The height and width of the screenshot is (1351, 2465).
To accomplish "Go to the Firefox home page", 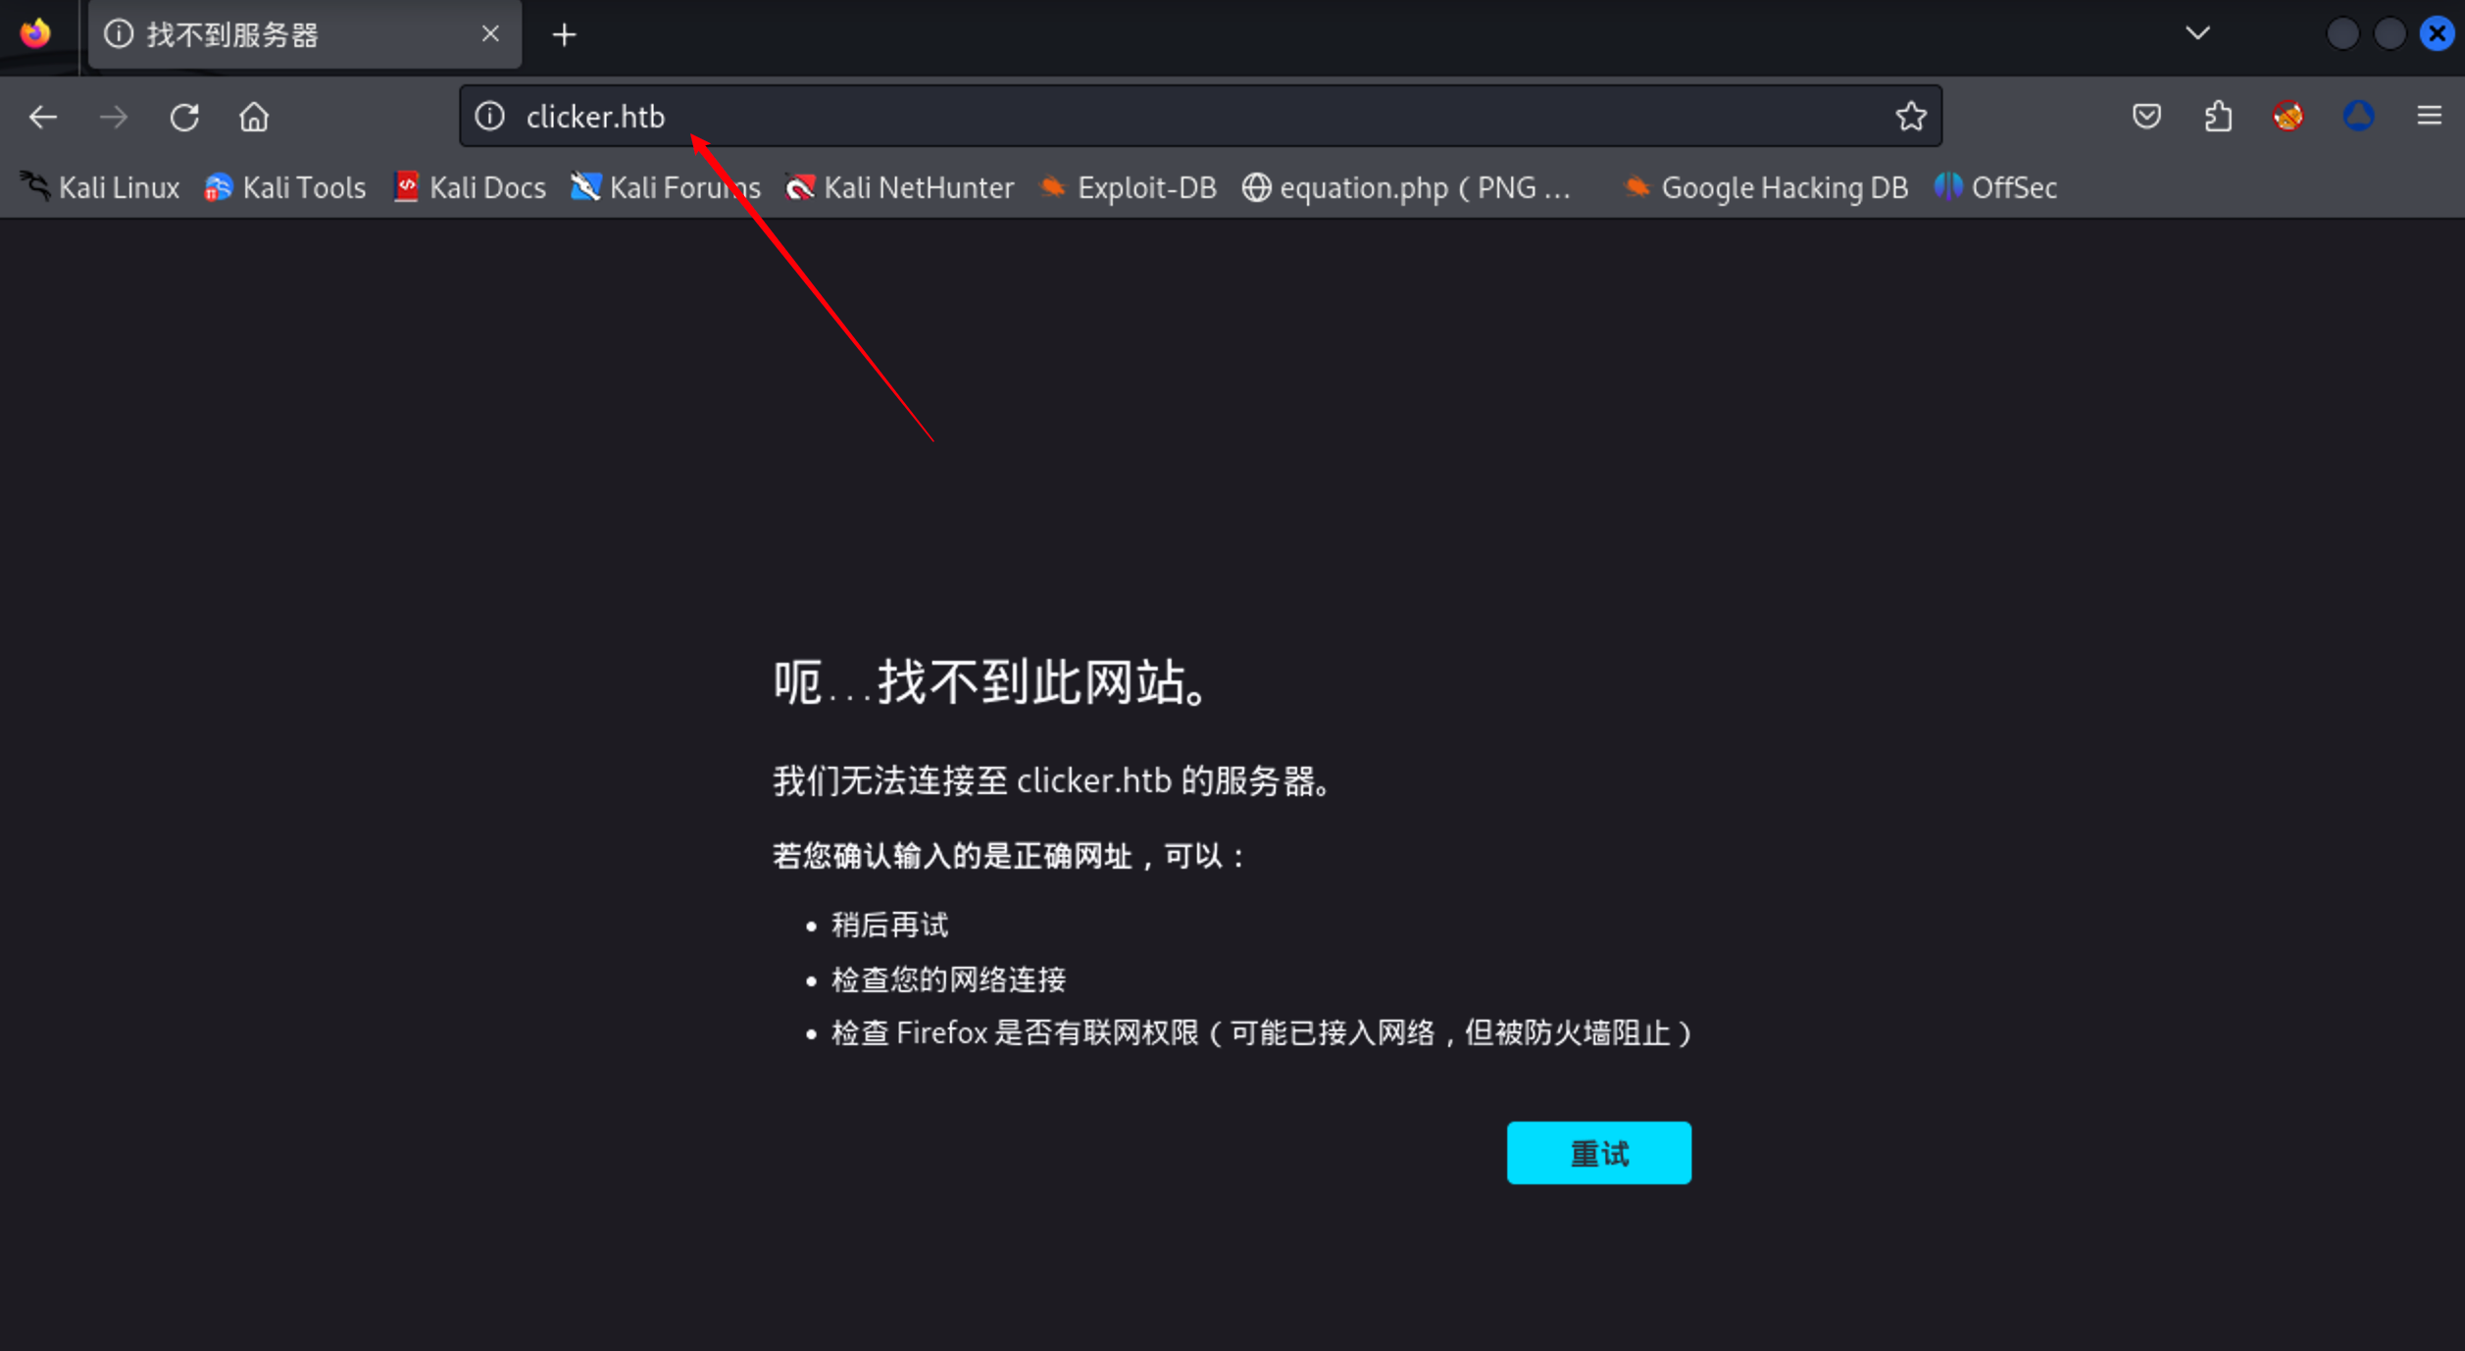I will (x=254, y=118).
